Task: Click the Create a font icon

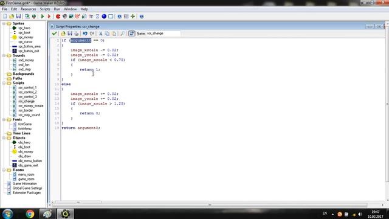Action: [x=91, y=16]
